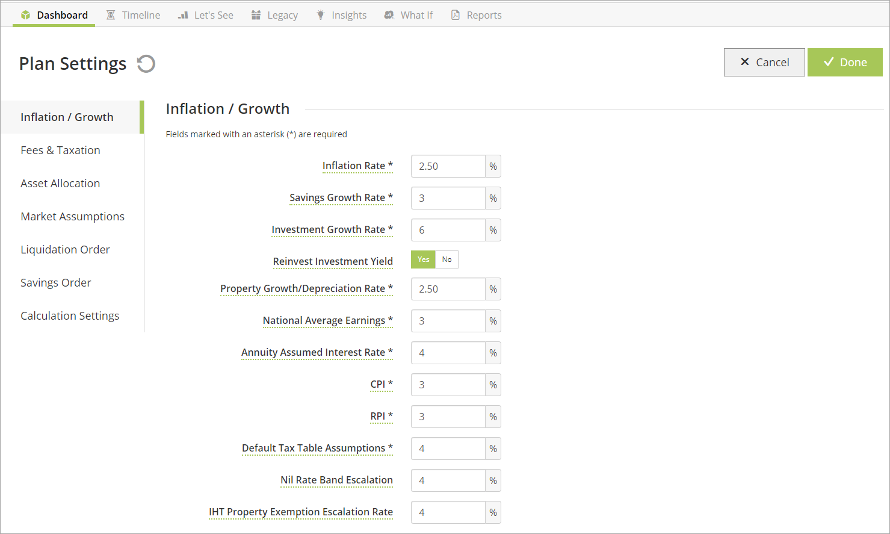Set Reinvest Investment Yield to Yes
Viewport: 890px width, 534px height.
pos(423,259)
